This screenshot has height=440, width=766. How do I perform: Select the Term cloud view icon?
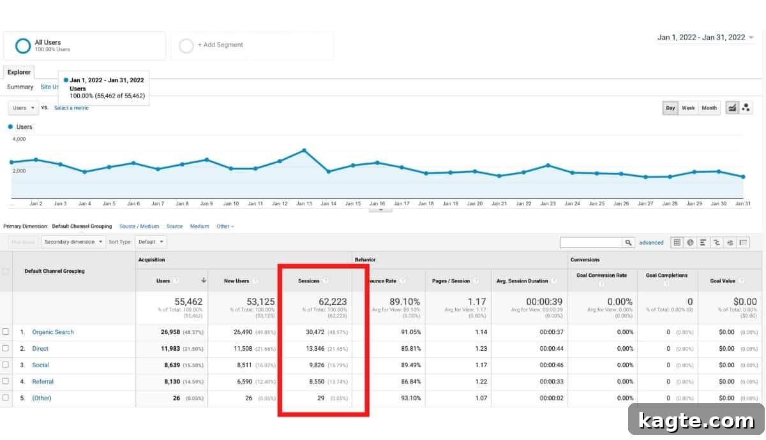tap(730, 242)
